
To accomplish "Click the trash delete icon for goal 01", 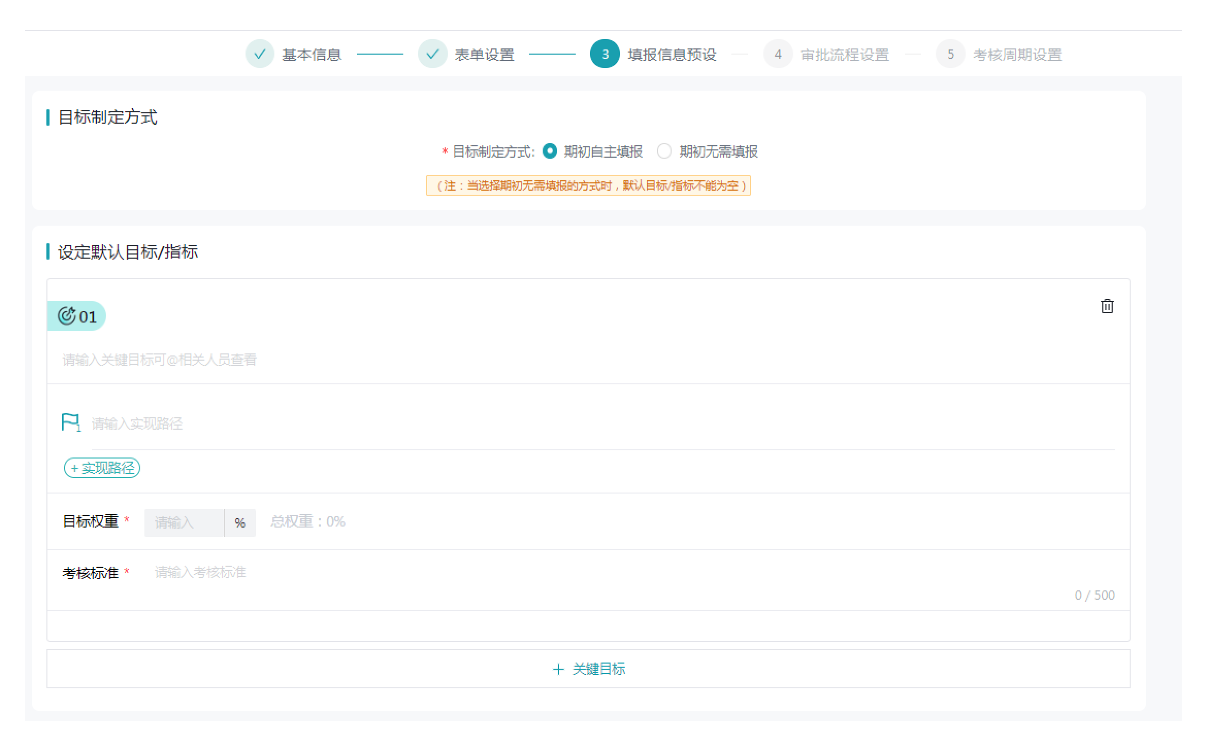I will tap(1107, 307).
